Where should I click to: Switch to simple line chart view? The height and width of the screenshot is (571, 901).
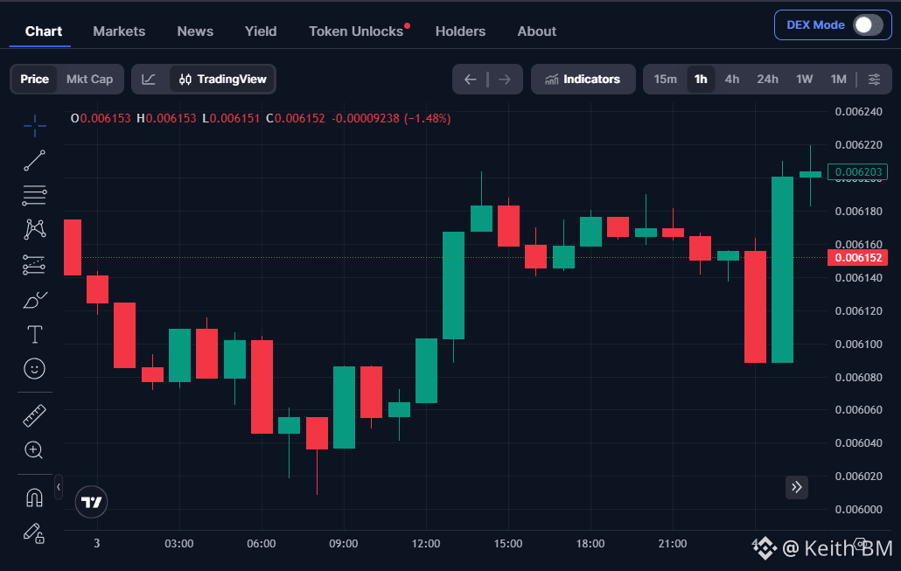point(149,80)
